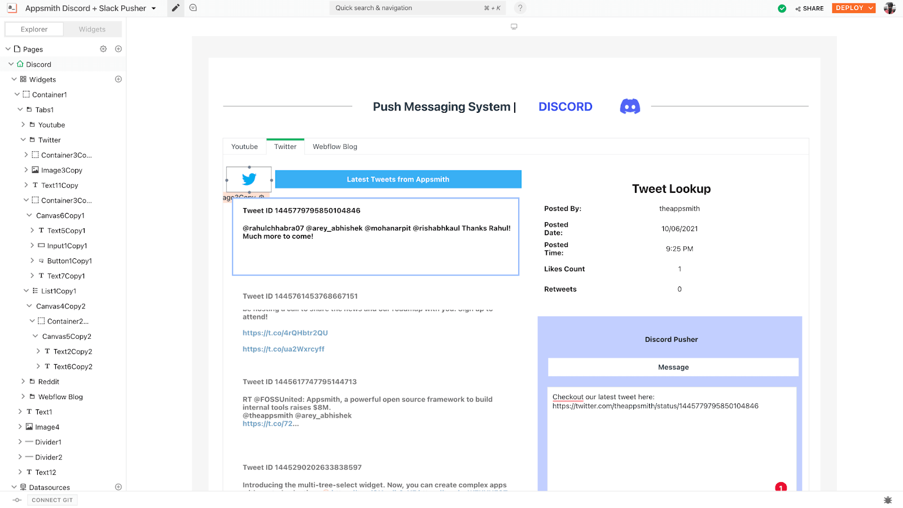This screenshot has width=903, height=508.
Task: Click the theappsmith Posted By value
Action: 680,209
